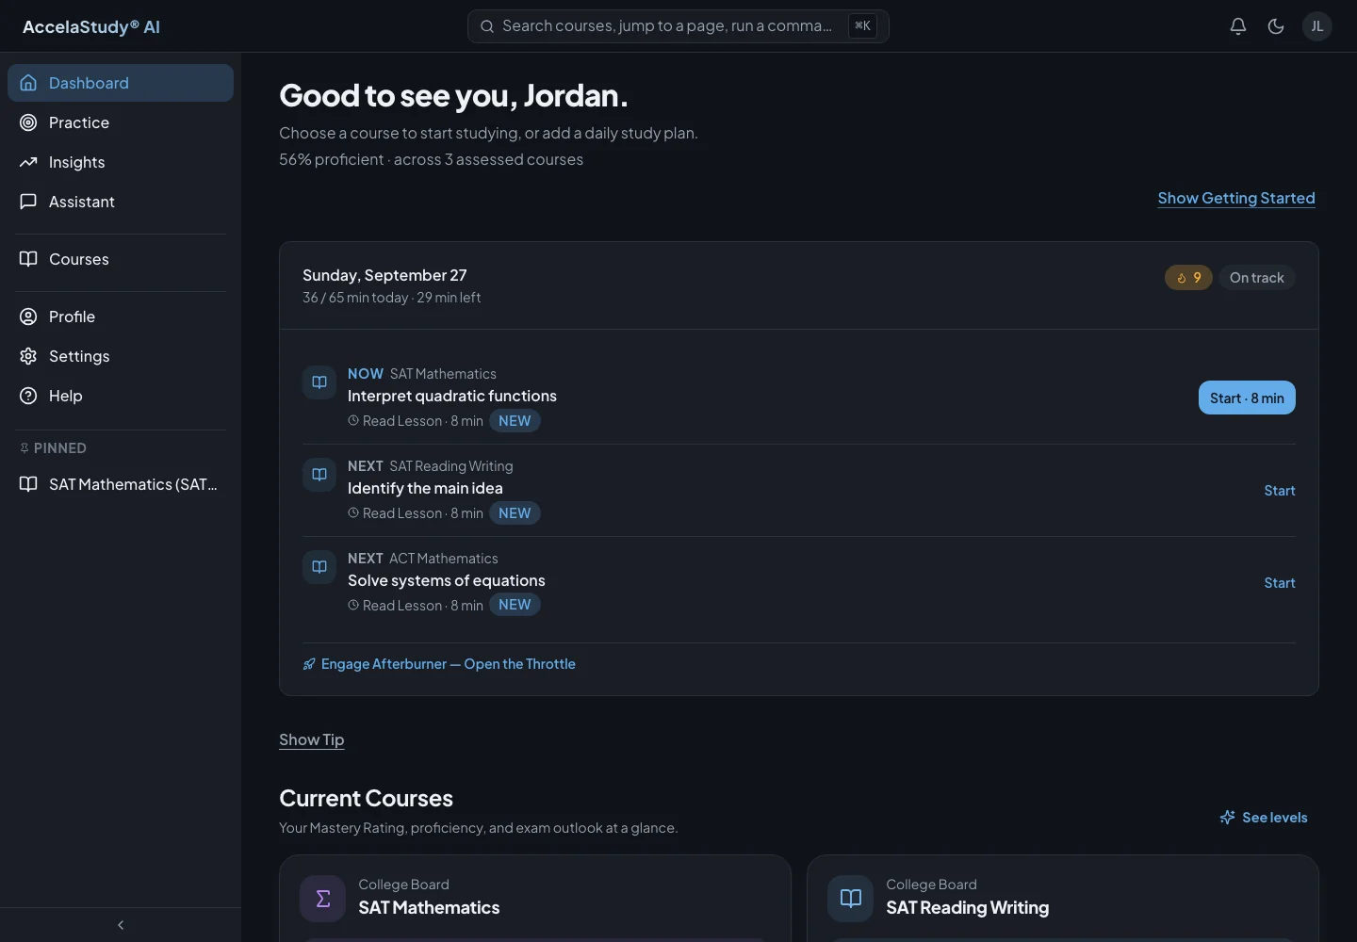Viewport: 1357px width, 942px height.
Task: Click the pin icon beside PINNED
Action: click(x=25, y=448)
